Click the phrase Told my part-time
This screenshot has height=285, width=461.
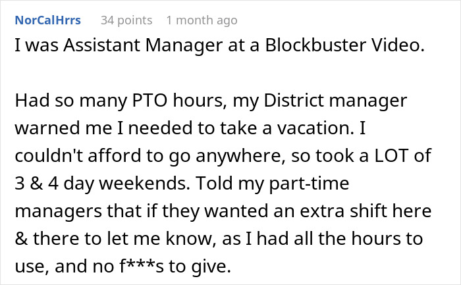click(x=273, y=184)
